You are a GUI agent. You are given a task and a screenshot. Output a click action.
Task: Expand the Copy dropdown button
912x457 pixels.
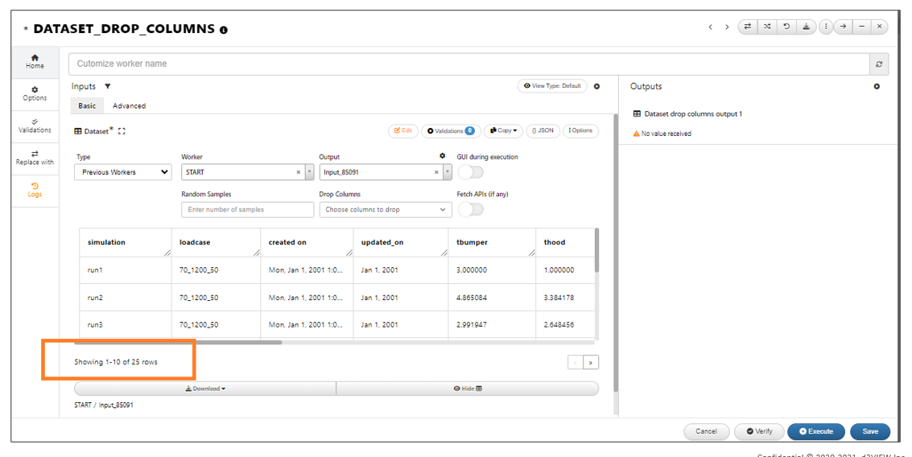tap(503, 131)
